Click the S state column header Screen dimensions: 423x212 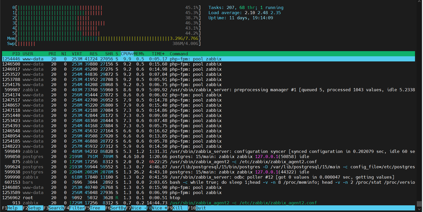117,54
